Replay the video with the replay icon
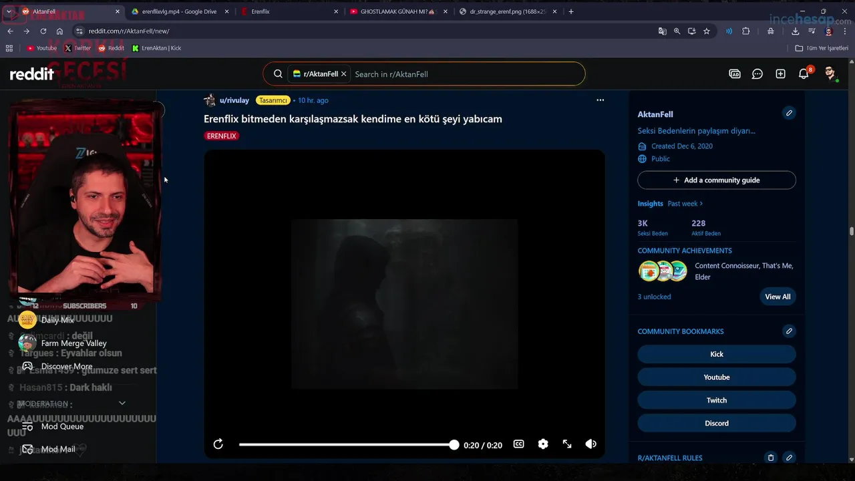855x481 pixels. point(218,444)
